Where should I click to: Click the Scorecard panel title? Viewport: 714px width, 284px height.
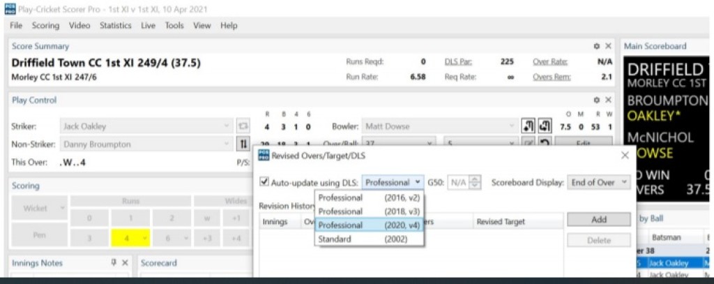(x=158, y=263)
